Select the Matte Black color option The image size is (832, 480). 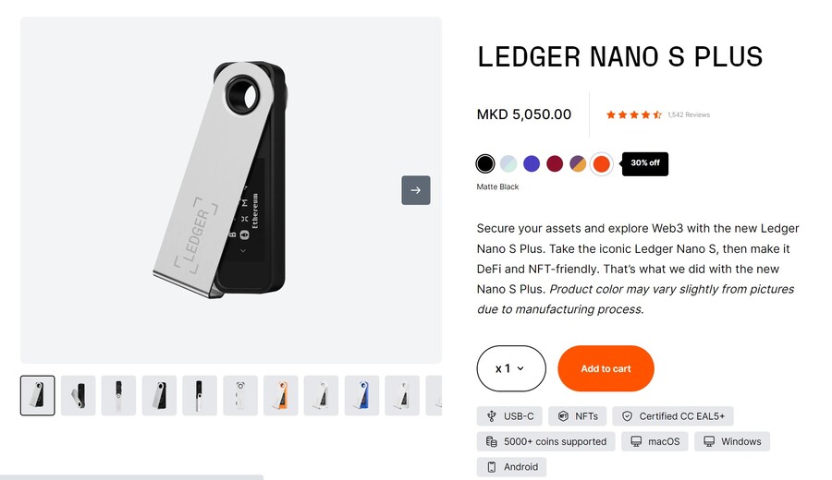[x=485, y=164]
